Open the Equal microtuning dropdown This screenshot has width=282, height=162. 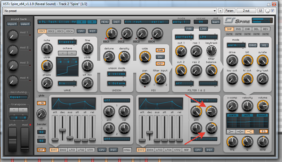pos(18,97)
